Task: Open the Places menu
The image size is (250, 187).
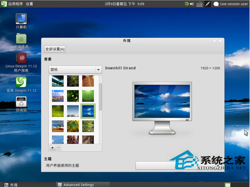Action: coord(29,4)
